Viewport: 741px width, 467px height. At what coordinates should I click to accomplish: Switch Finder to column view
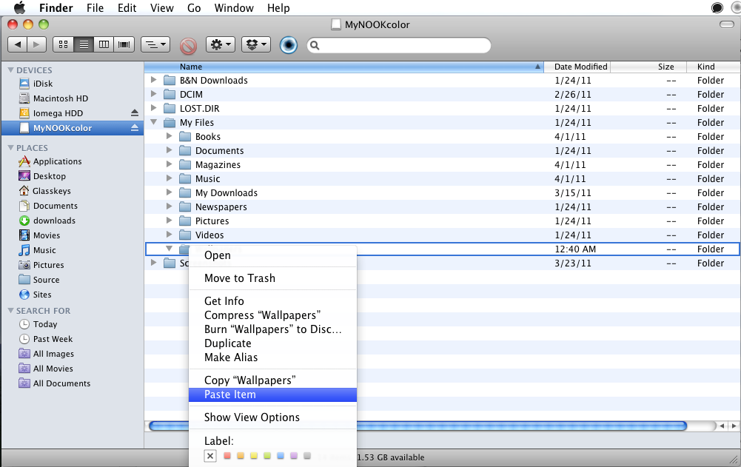click(104, 44)
